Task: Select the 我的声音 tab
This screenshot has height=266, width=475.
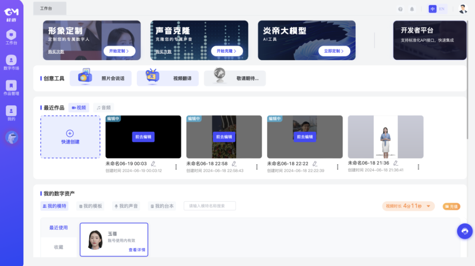Action: 126,206
